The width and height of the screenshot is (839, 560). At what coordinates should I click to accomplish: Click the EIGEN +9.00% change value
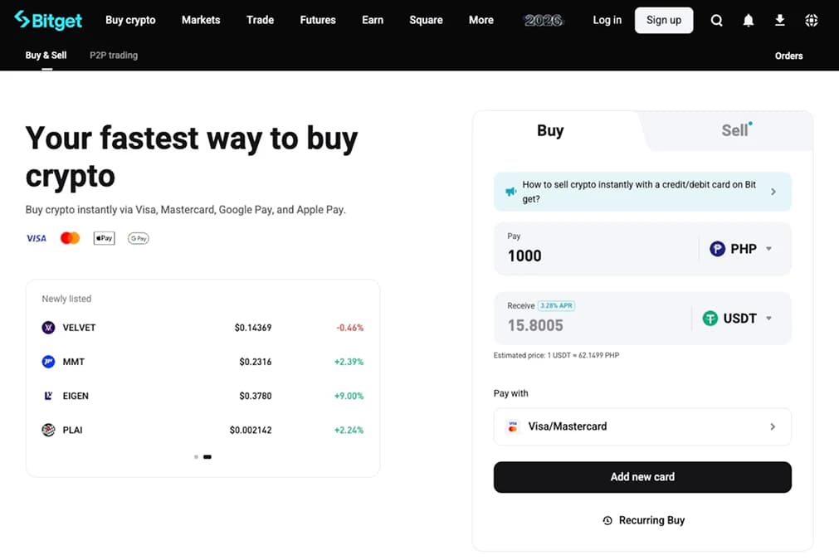tap(349, 396)
